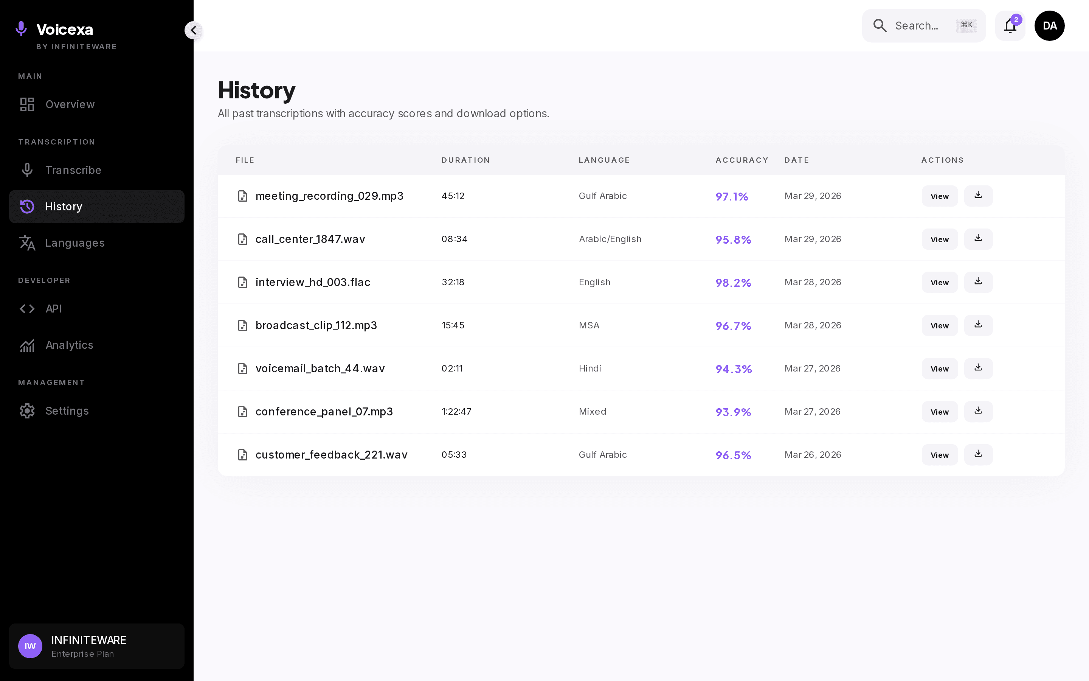This screenshot has width=1089, height=681.
Task: Download voicemail_batch_44.wav transcription
Action: [978, 368]
